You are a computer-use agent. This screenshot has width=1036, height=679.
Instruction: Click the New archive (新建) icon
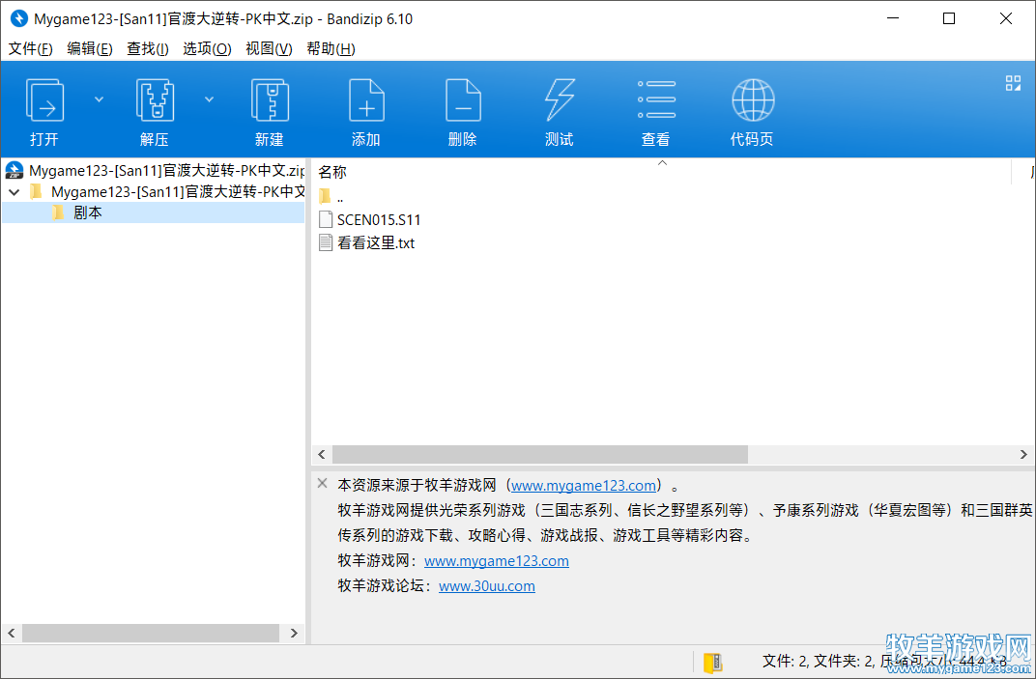pyautogui.click(x=270, y=99)
